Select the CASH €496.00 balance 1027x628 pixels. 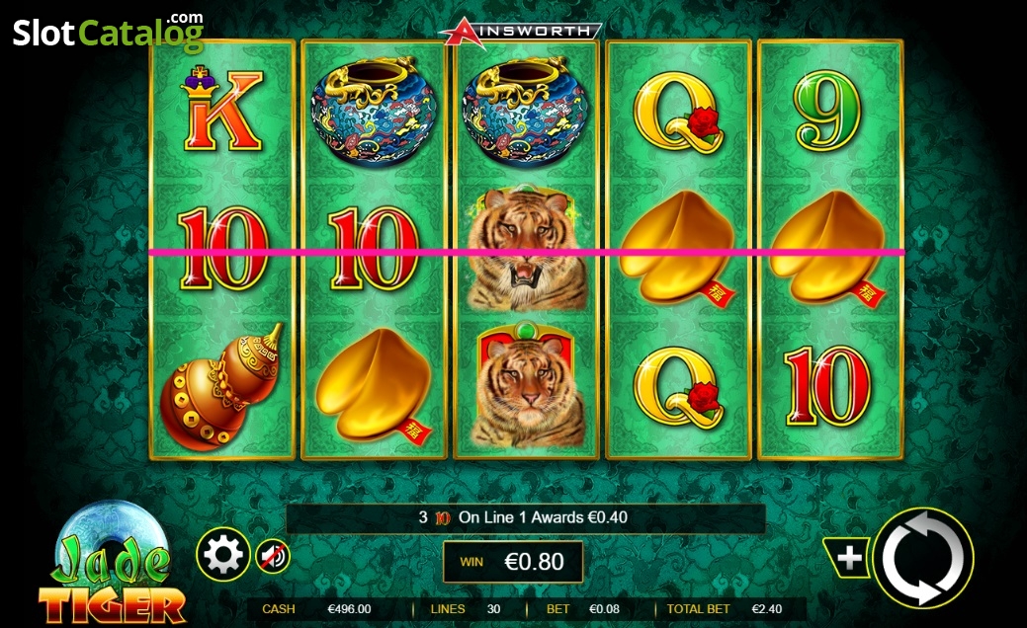(316, 608)
